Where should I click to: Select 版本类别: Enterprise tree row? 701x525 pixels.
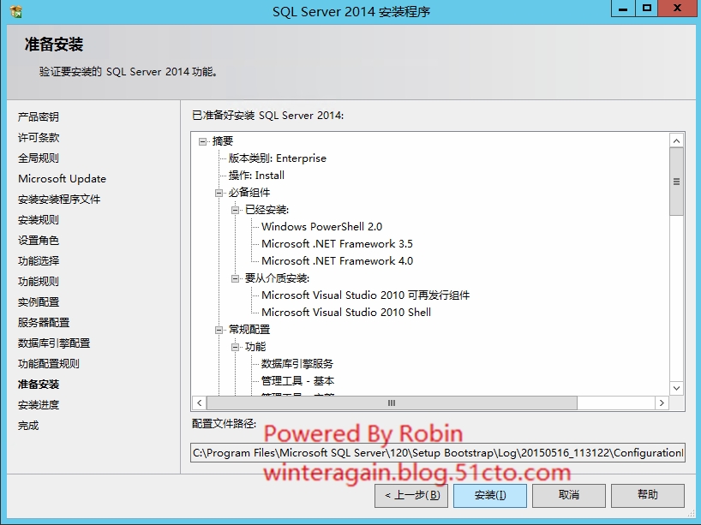277,158
